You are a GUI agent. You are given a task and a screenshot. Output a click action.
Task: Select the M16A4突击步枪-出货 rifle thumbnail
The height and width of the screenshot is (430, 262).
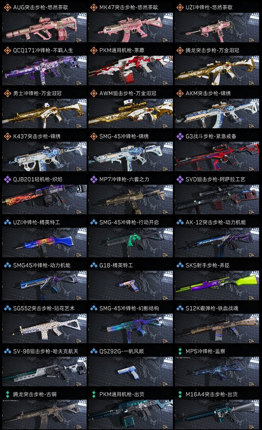pyautogui.click(x=217, y=414)
